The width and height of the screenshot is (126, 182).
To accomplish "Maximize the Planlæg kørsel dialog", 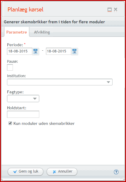I will 110,10.
